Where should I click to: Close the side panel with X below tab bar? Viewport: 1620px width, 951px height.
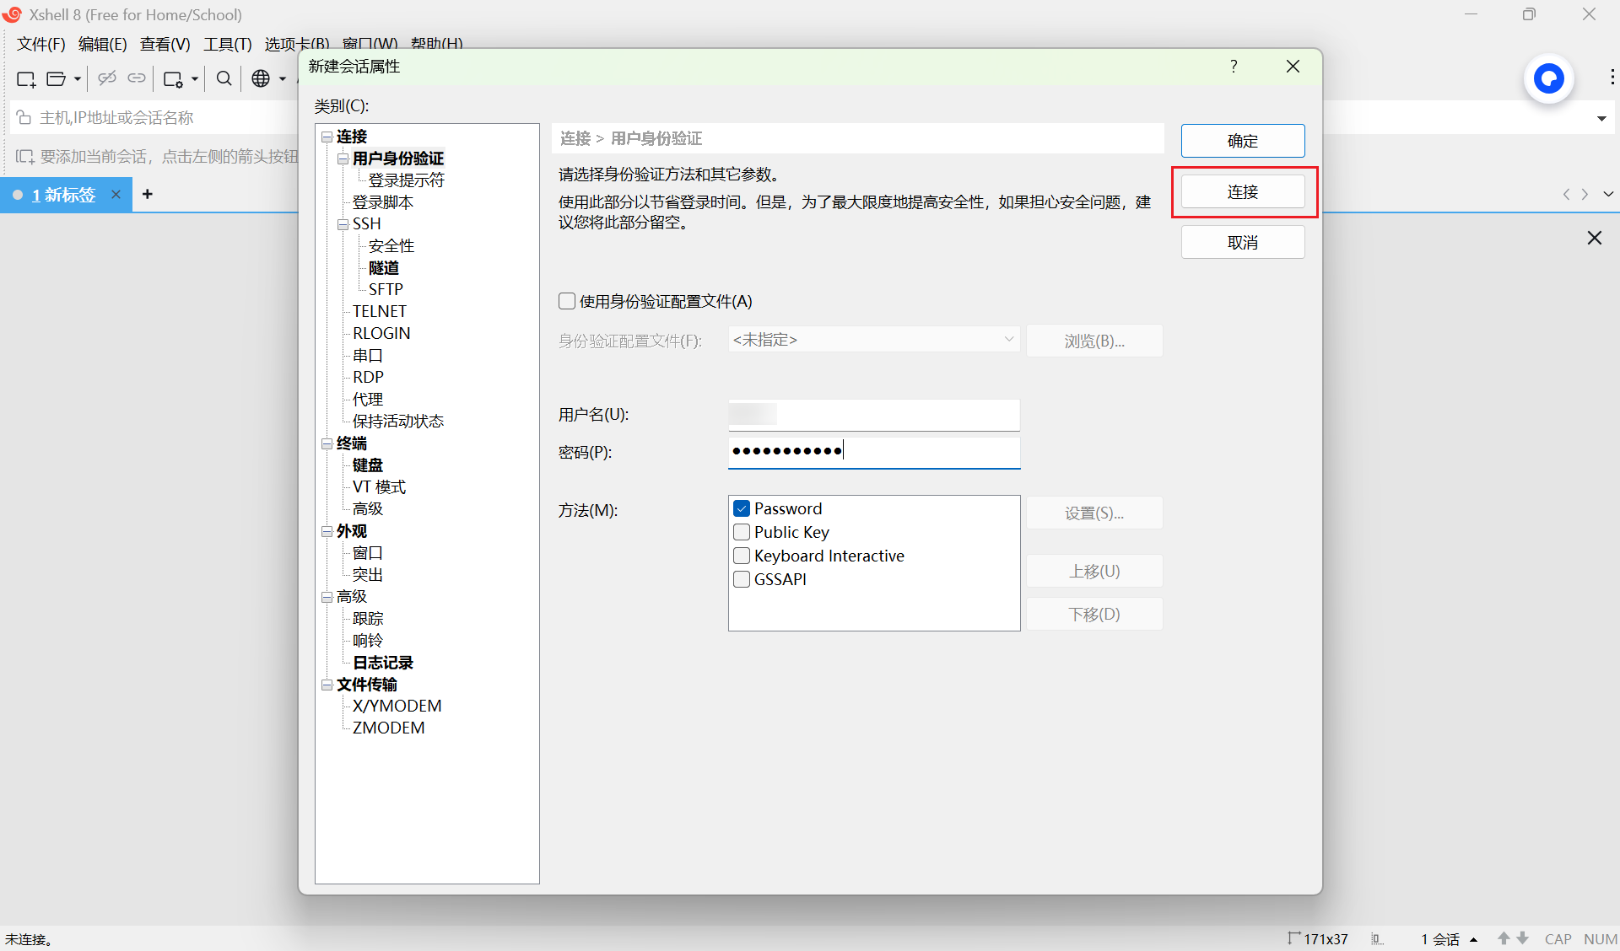[x=1595, y=238]
